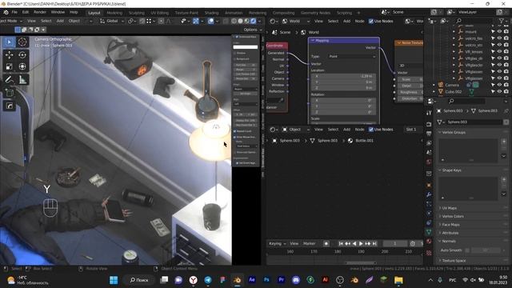Click the current frame number field
The image size is (512, 288).
[x=394, y=243]
